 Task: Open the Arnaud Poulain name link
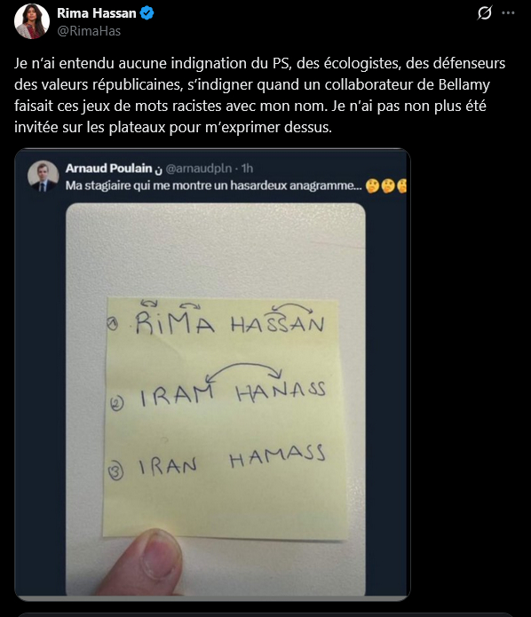pos(108,169)
